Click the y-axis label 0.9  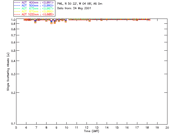[x=13, y=24]
